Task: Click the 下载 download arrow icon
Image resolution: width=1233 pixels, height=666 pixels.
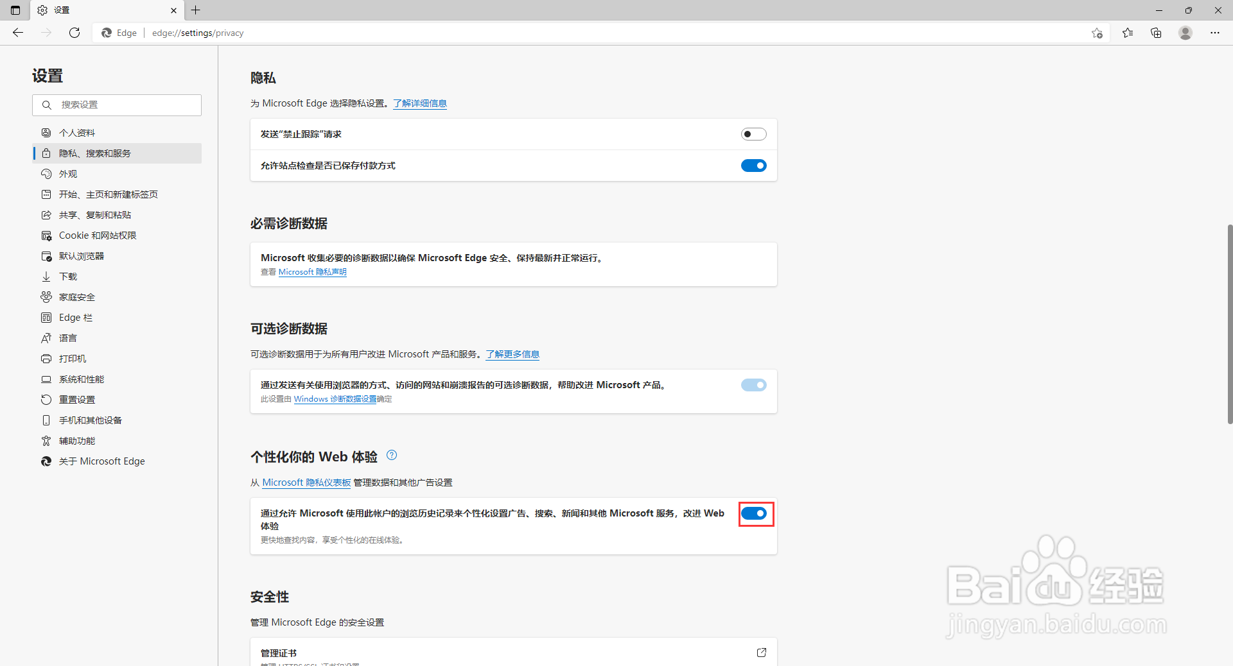Action: click(x=46, y=277)
